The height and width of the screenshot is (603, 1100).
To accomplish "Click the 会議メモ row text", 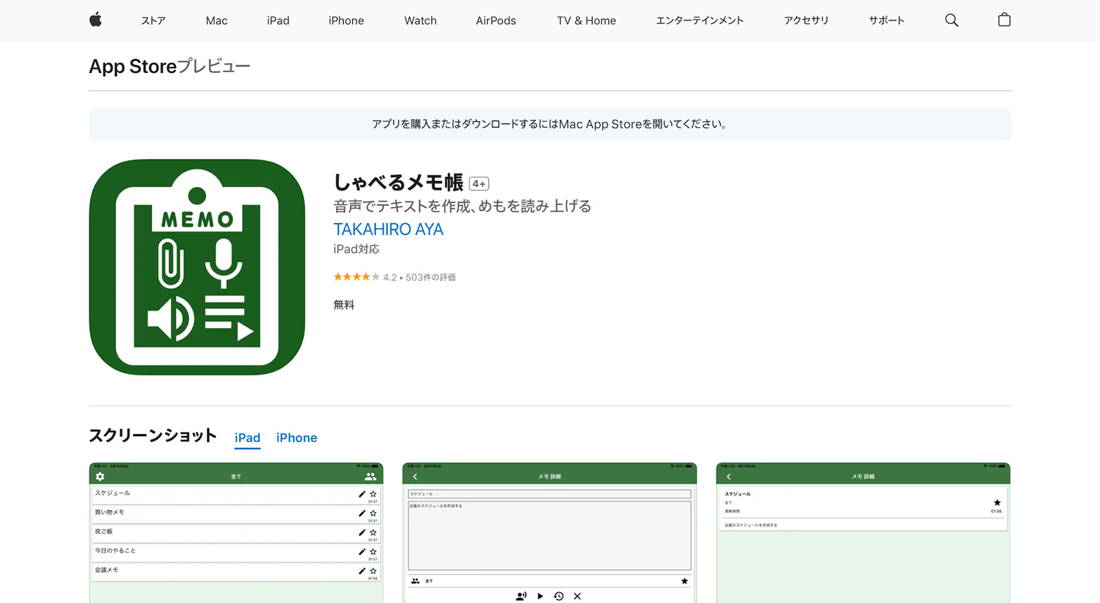I will coord(107,570).
